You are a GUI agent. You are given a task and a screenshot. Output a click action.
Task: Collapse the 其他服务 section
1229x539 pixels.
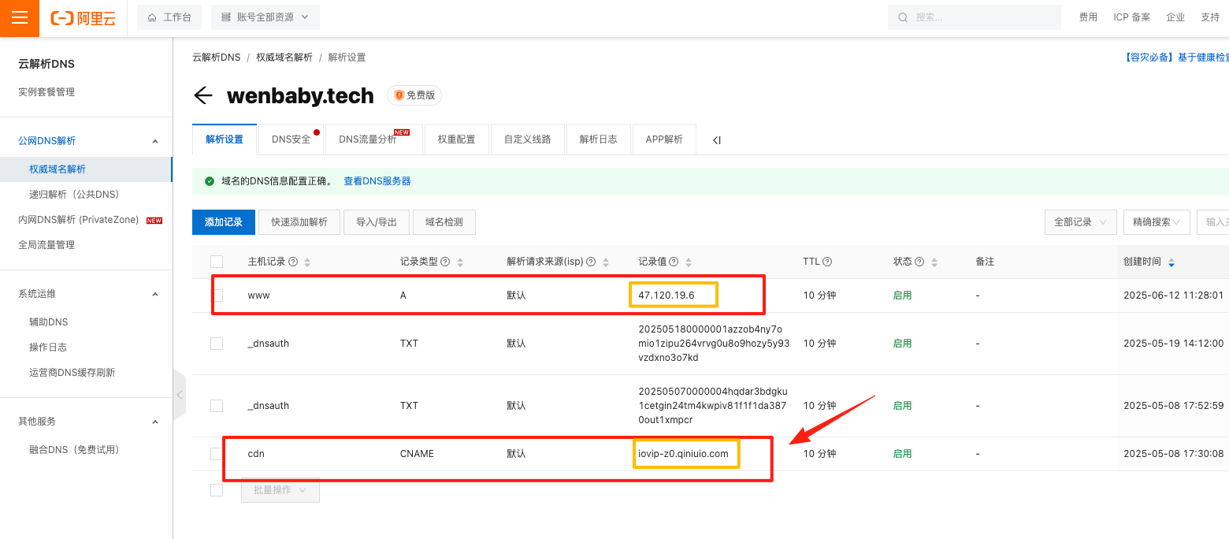tap(155, 422)
